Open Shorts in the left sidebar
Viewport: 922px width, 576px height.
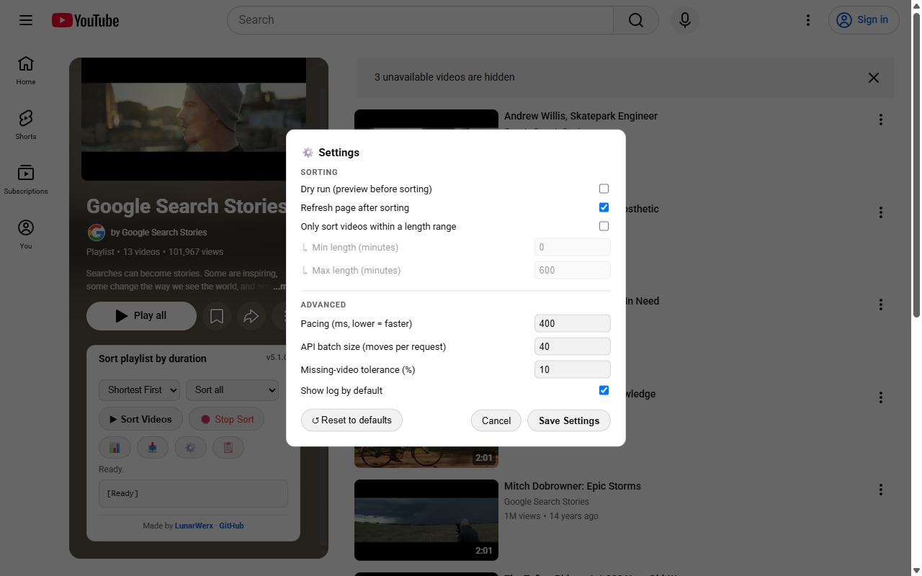[26, 125]
